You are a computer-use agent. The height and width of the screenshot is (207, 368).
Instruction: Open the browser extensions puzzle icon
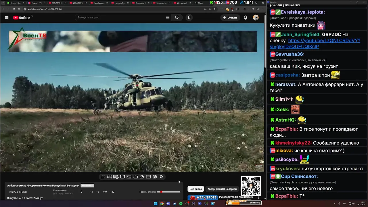[237, 9]
